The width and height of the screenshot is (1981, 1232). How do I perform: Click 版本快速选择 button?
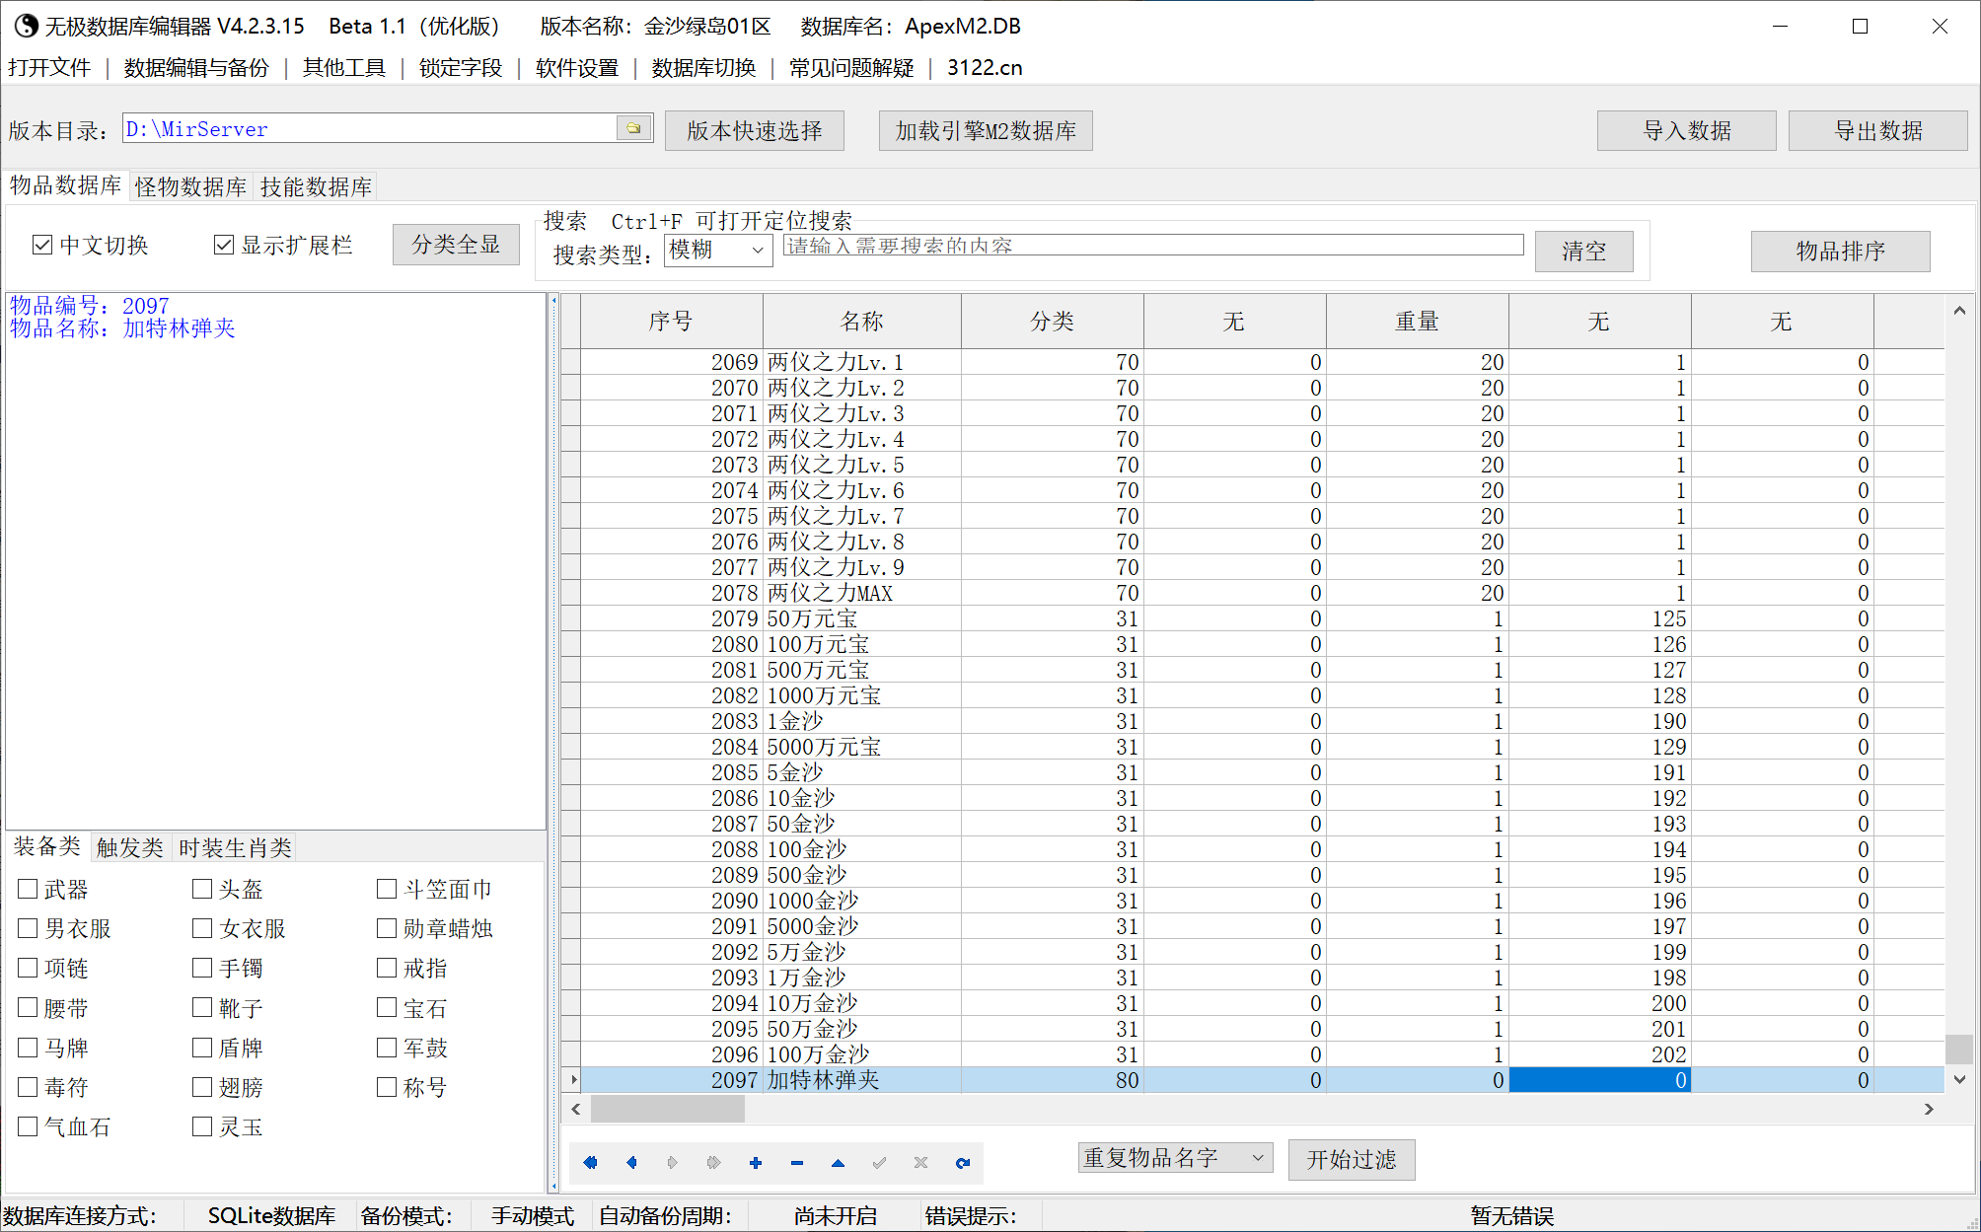click(755, 130)
